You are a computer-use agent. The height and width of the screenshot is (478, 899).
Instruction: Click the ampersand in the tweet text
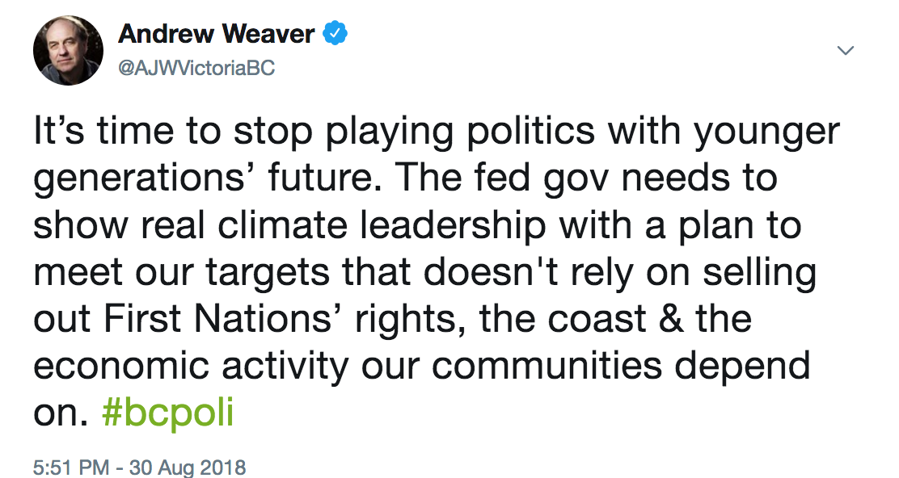click(671, 318)
